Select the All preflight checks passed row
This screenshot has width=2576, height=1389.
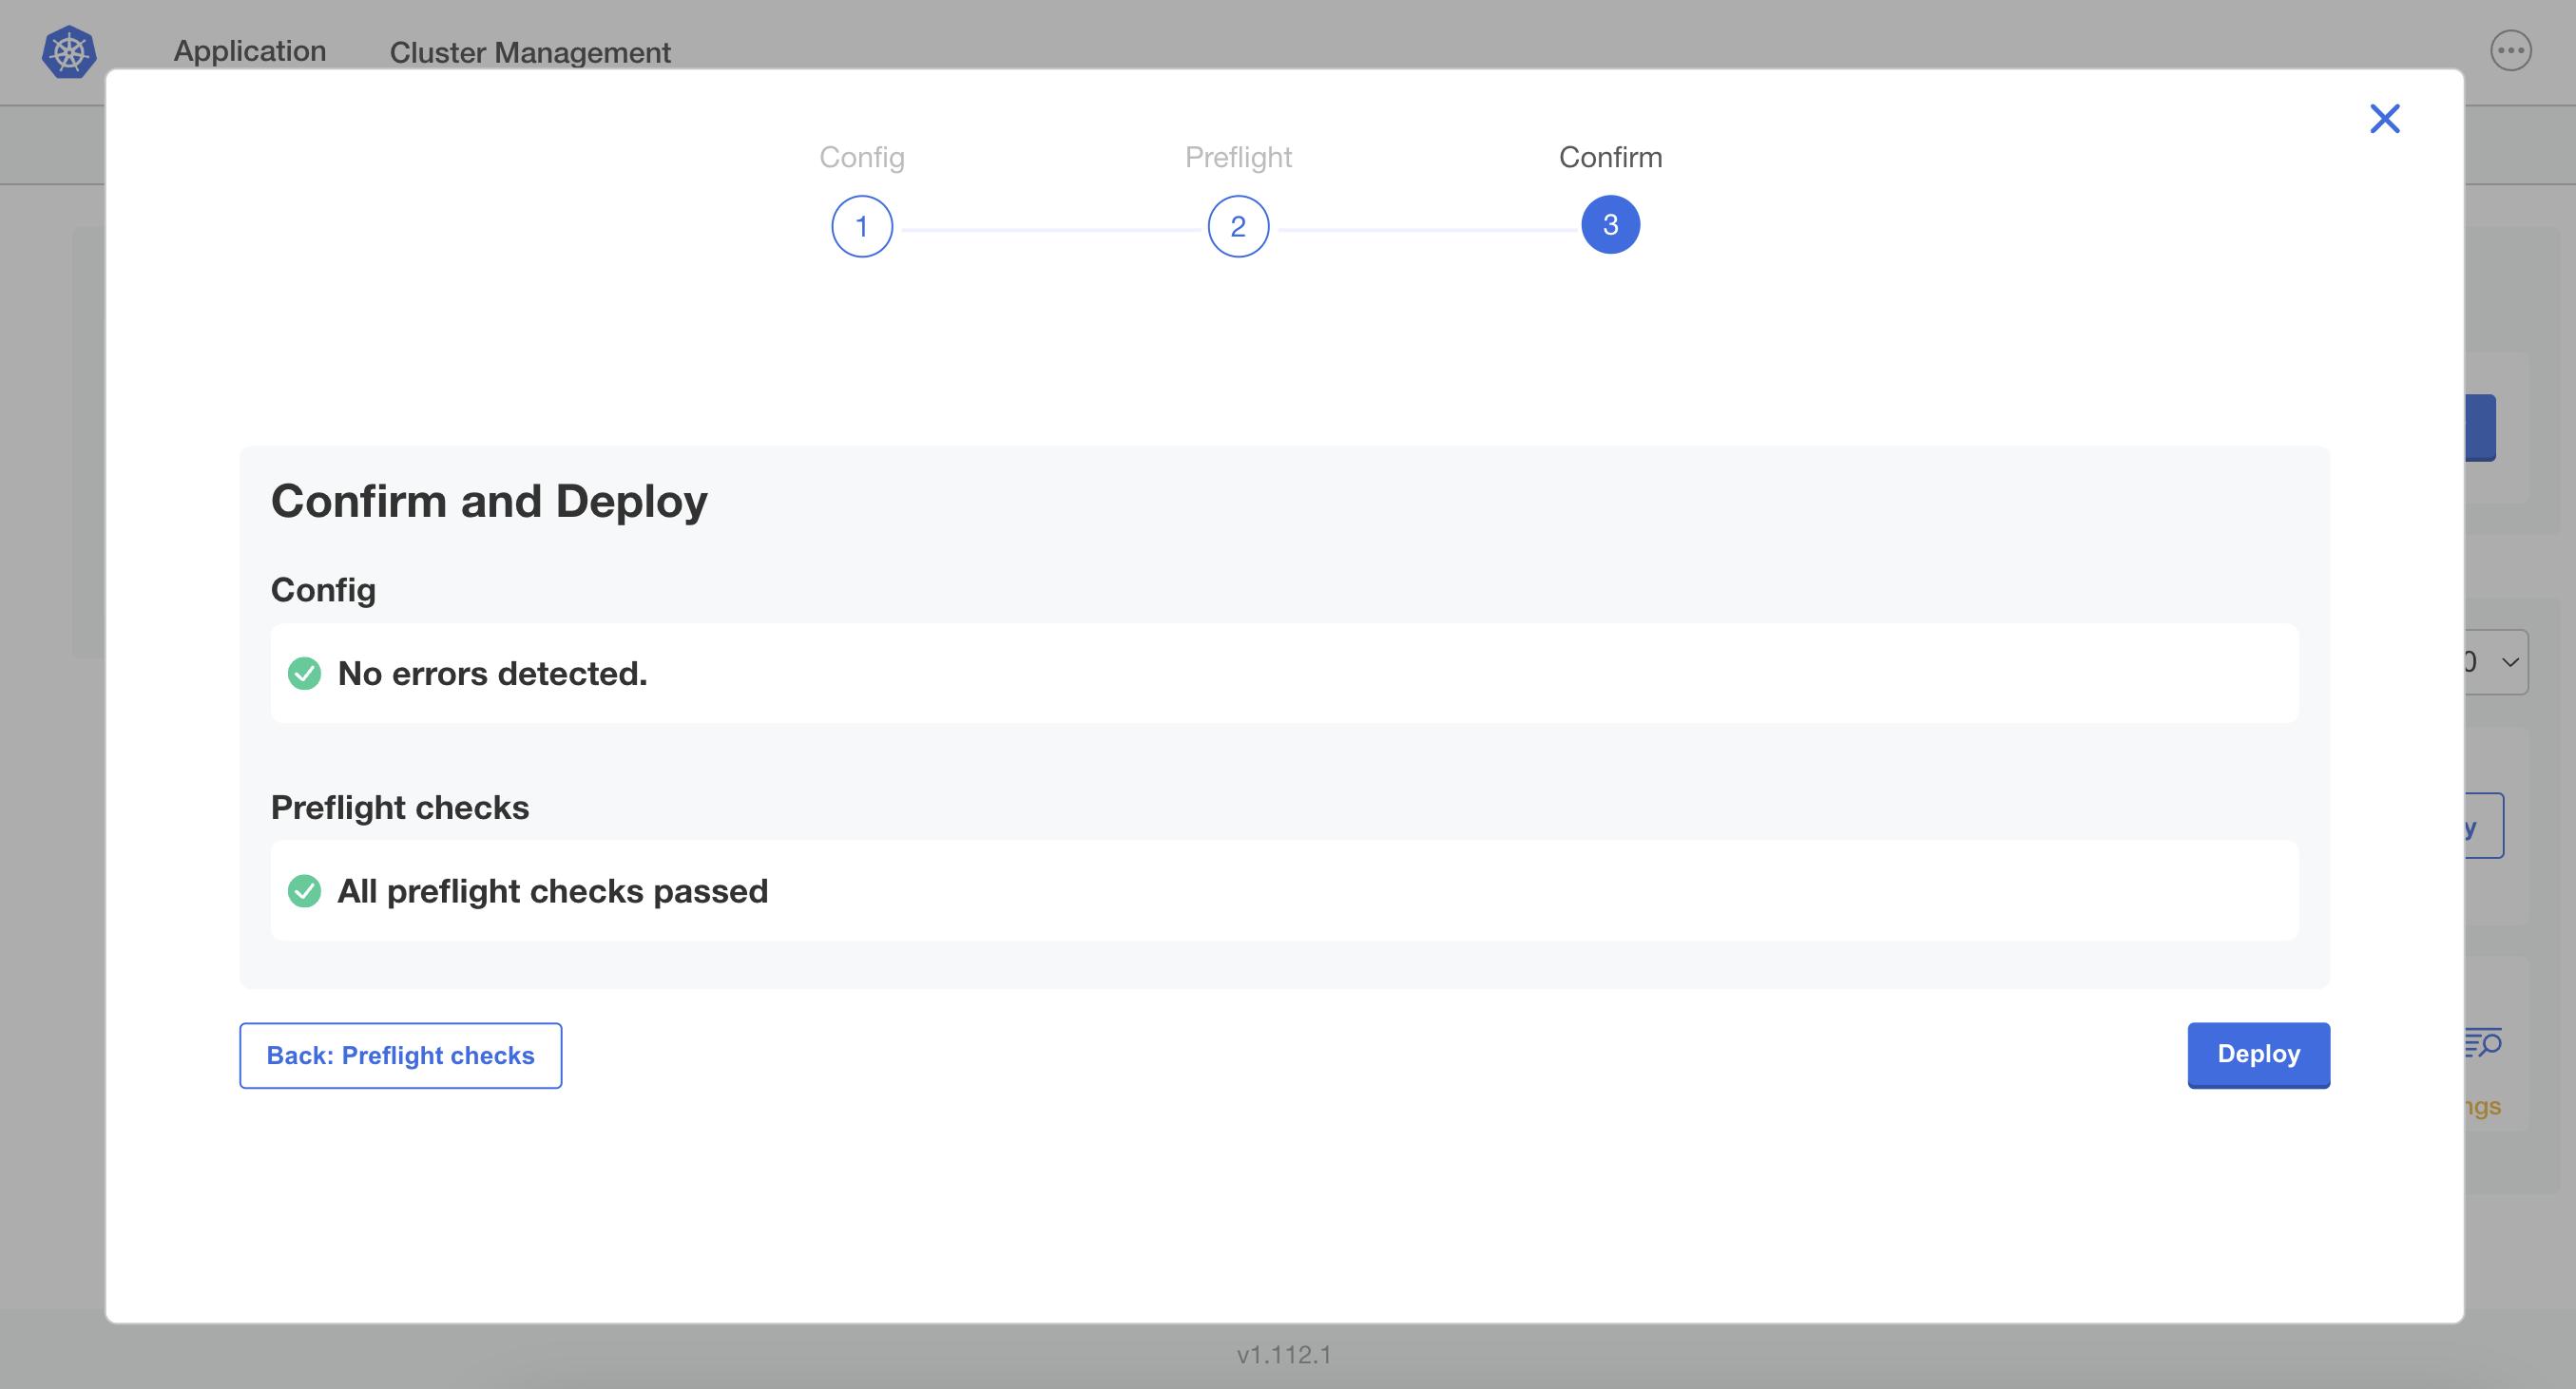click(1283, 890)
